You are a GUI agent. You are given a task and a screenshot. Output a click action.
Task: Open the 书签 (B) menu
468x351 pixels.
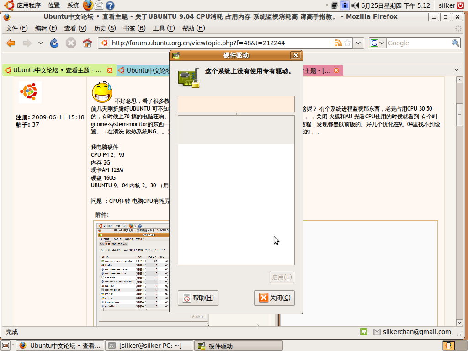(134, 28)
